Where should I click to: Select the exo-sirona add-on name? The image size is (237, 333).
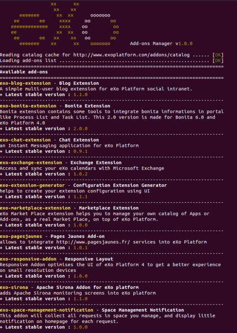14,288
